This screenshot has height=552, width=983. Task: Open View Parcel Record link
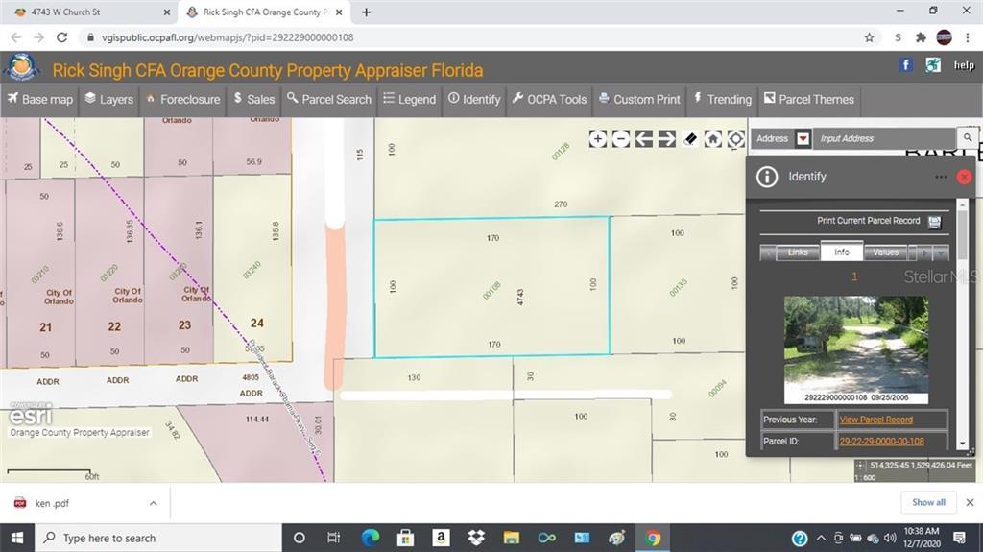click(x=875, y=420)
